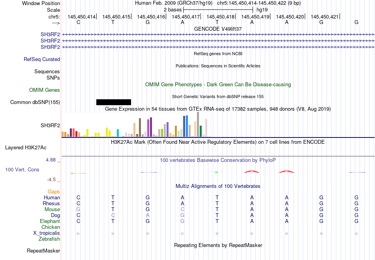375x260 pixels.
Task: Click the first SH3RF2 transcript label
Action: click(x=50, y=35)
